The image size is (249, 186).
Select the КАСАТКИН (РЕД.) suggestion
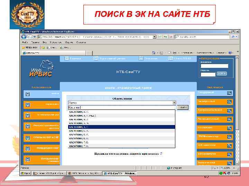tap(122, 116)
